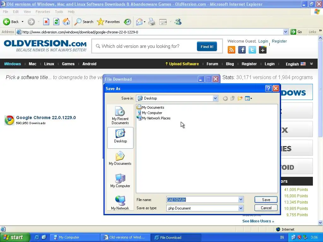Click the Forum link in nav bar
This screenshot has width=323, height=242.
(x=212, y=64)
